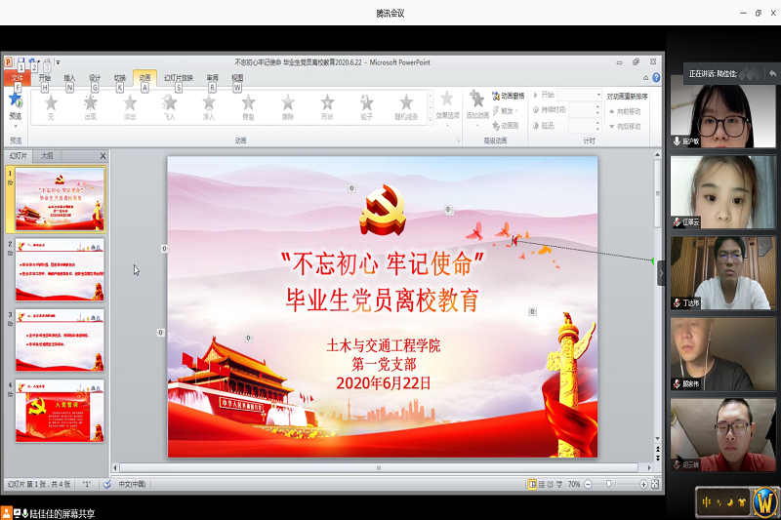This screenshot has width=781, height=520.
Task: Click the spell check icon in status bar
Action: click(106, 484)
